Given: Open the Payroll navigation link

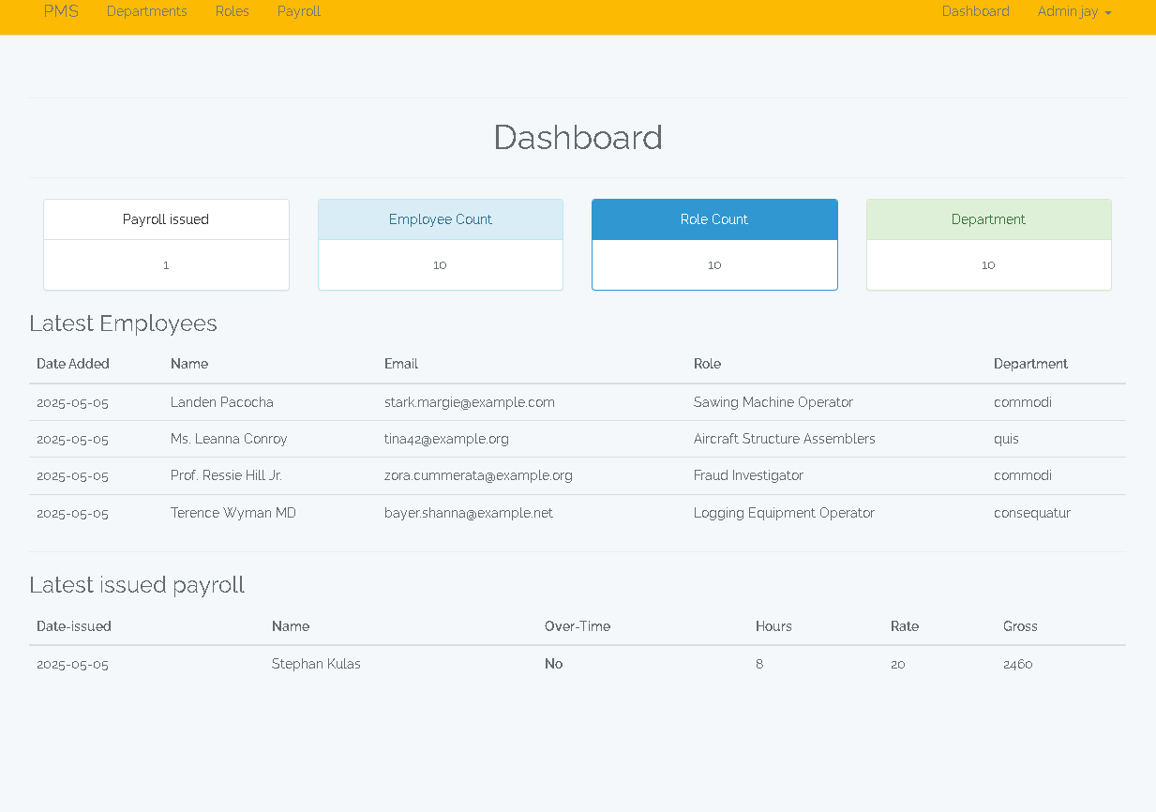Looking at the screenshot, I should coord(299,11).
